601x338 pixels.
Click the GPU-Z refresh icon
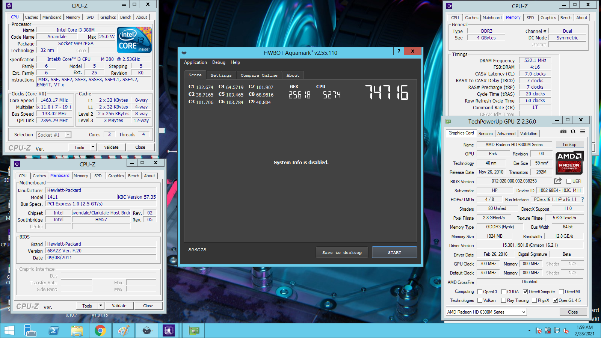point(573,131)
